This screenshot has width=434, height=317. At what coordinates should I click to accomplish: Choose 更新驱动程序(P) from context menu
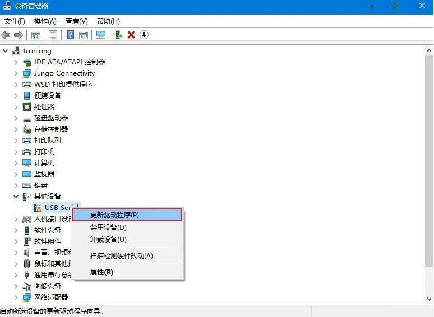pos(114,215)
